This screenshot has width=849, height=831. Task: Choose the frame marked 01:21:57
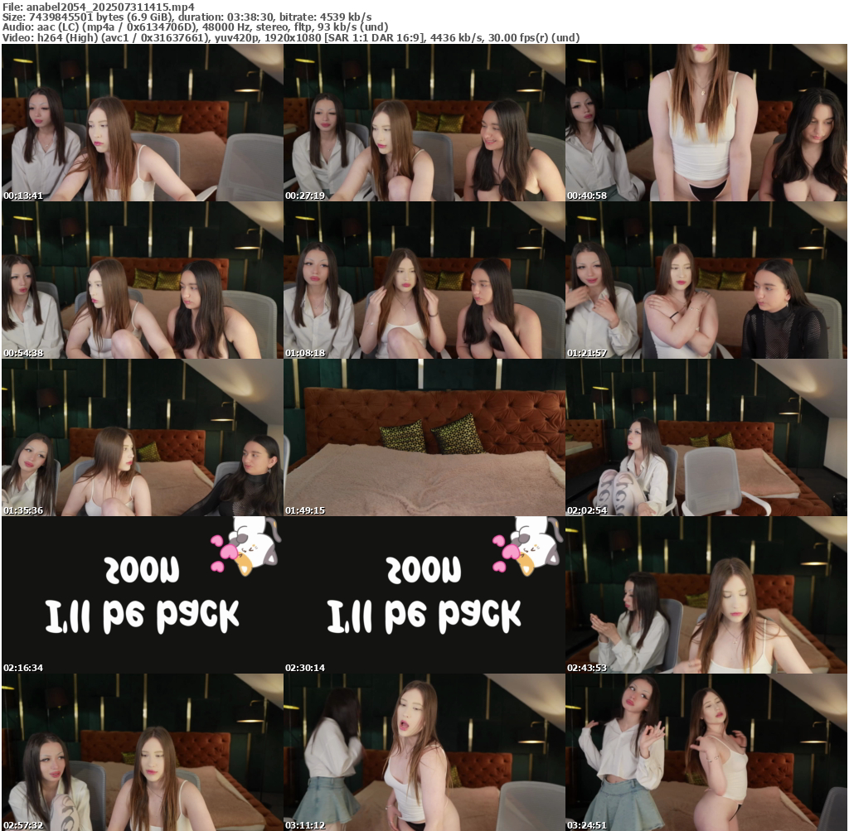pyautogui.click(x=706, y=280)
